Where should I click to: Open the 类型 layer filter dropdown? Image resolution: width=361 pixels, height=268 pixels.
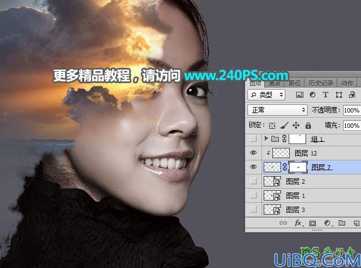pos(266,95)
